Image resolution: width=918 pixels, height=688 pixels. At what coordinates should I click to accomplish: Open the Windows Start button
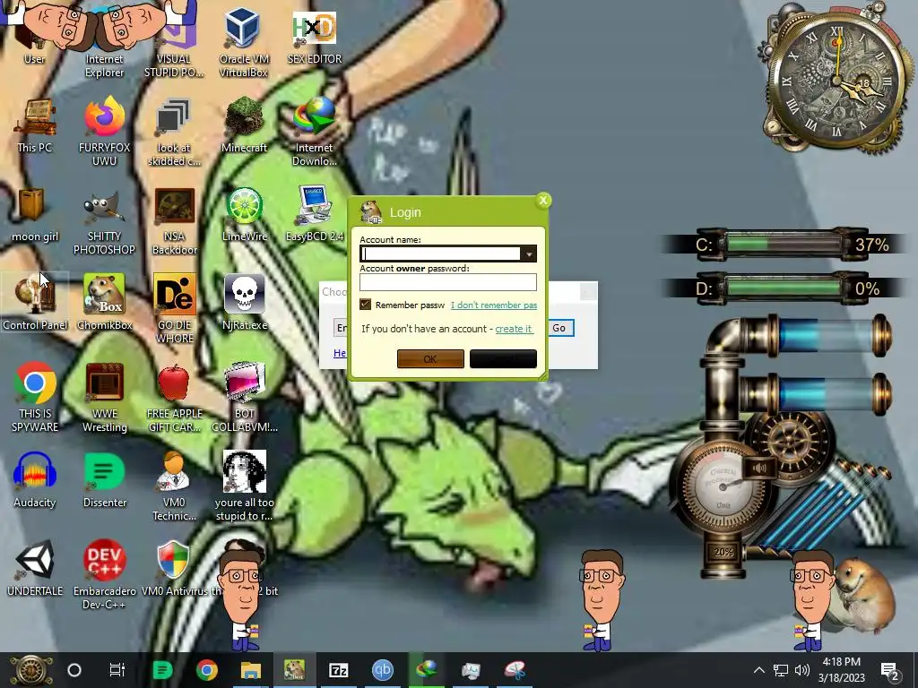coord(30,670)
